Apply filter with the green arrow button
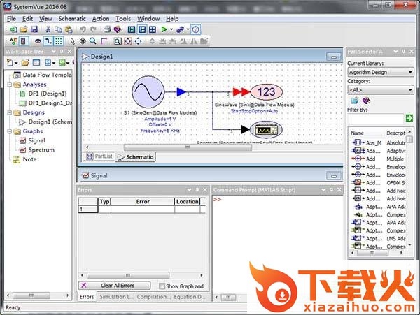 409,118
